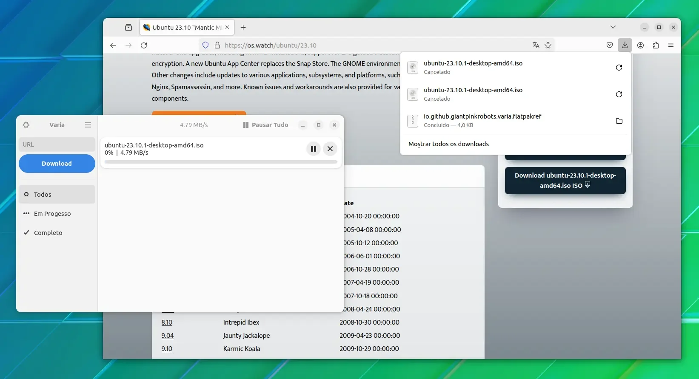
Task: Click Mostrar todos os downloads
Action: [448, 144]
